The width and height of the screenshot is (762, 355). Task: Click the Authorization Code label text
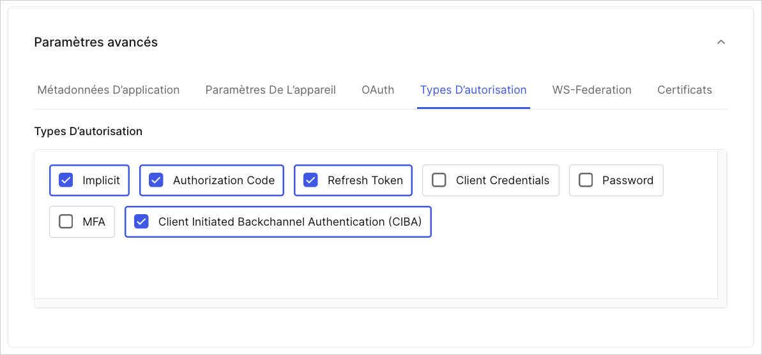coord(224,180)
